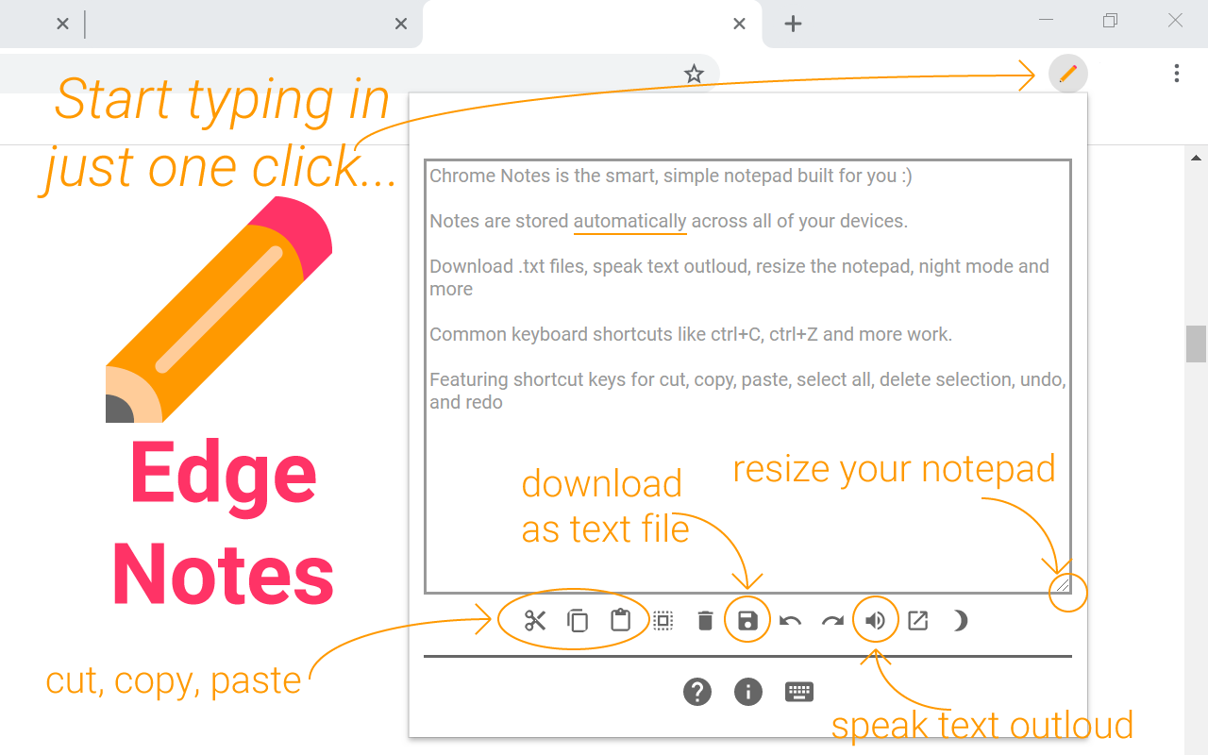1208x755 pixels.
Task: Open a new browser tab
Action: [794, 25]
